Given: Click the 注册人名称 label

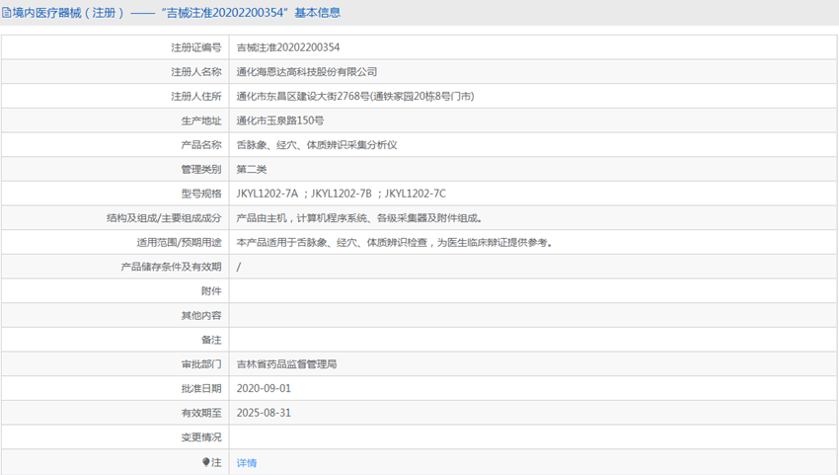Looking at the screenshot, I should click(x=195, y=72).
